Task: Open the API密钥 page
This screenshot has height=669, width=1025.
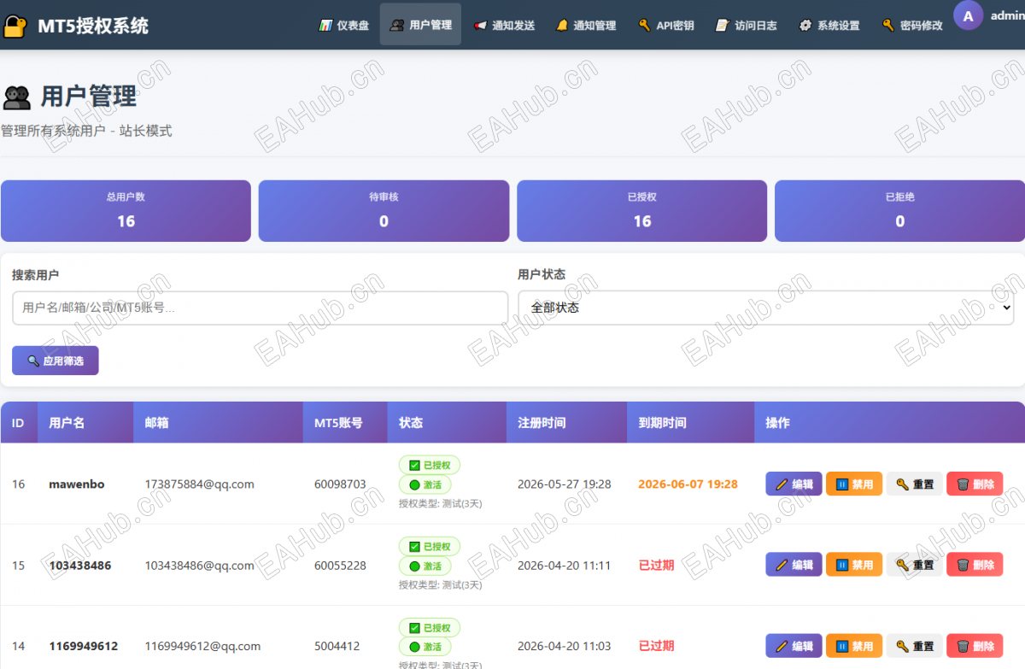Action: pos(665,25)
